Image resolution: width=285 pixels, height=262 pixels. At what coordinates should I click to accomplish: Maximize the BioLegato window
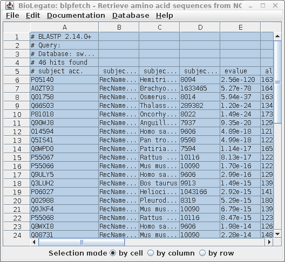tap(263, 5)
